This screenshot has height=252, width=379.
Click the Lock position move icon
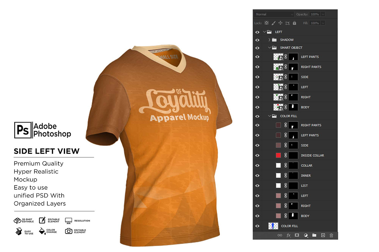click(x=280, y=23)
